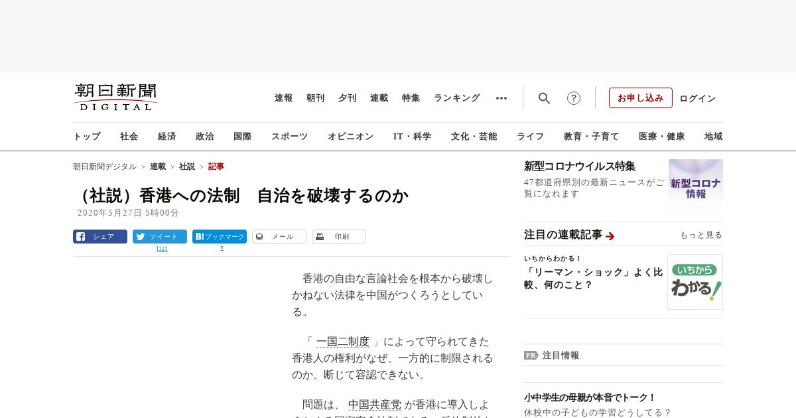Click the red arrow beside 注目の連載記事
The width and height of the screenshot is (796, 418).
pos(610,236)
